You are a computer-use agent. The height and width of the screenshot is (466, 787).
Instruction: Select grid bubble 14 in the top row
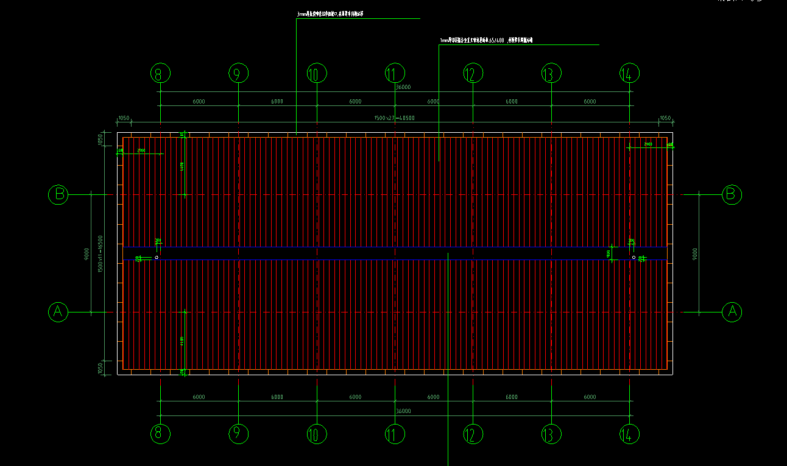[x=630, y=74]
